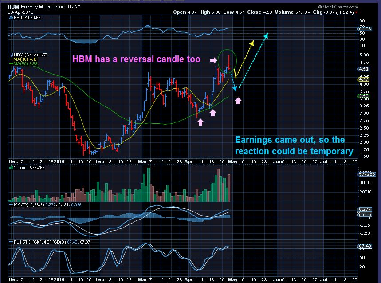Click the 200K volume axis label
Viewport: 381px width, 283px height.
[x=365, y=192]
